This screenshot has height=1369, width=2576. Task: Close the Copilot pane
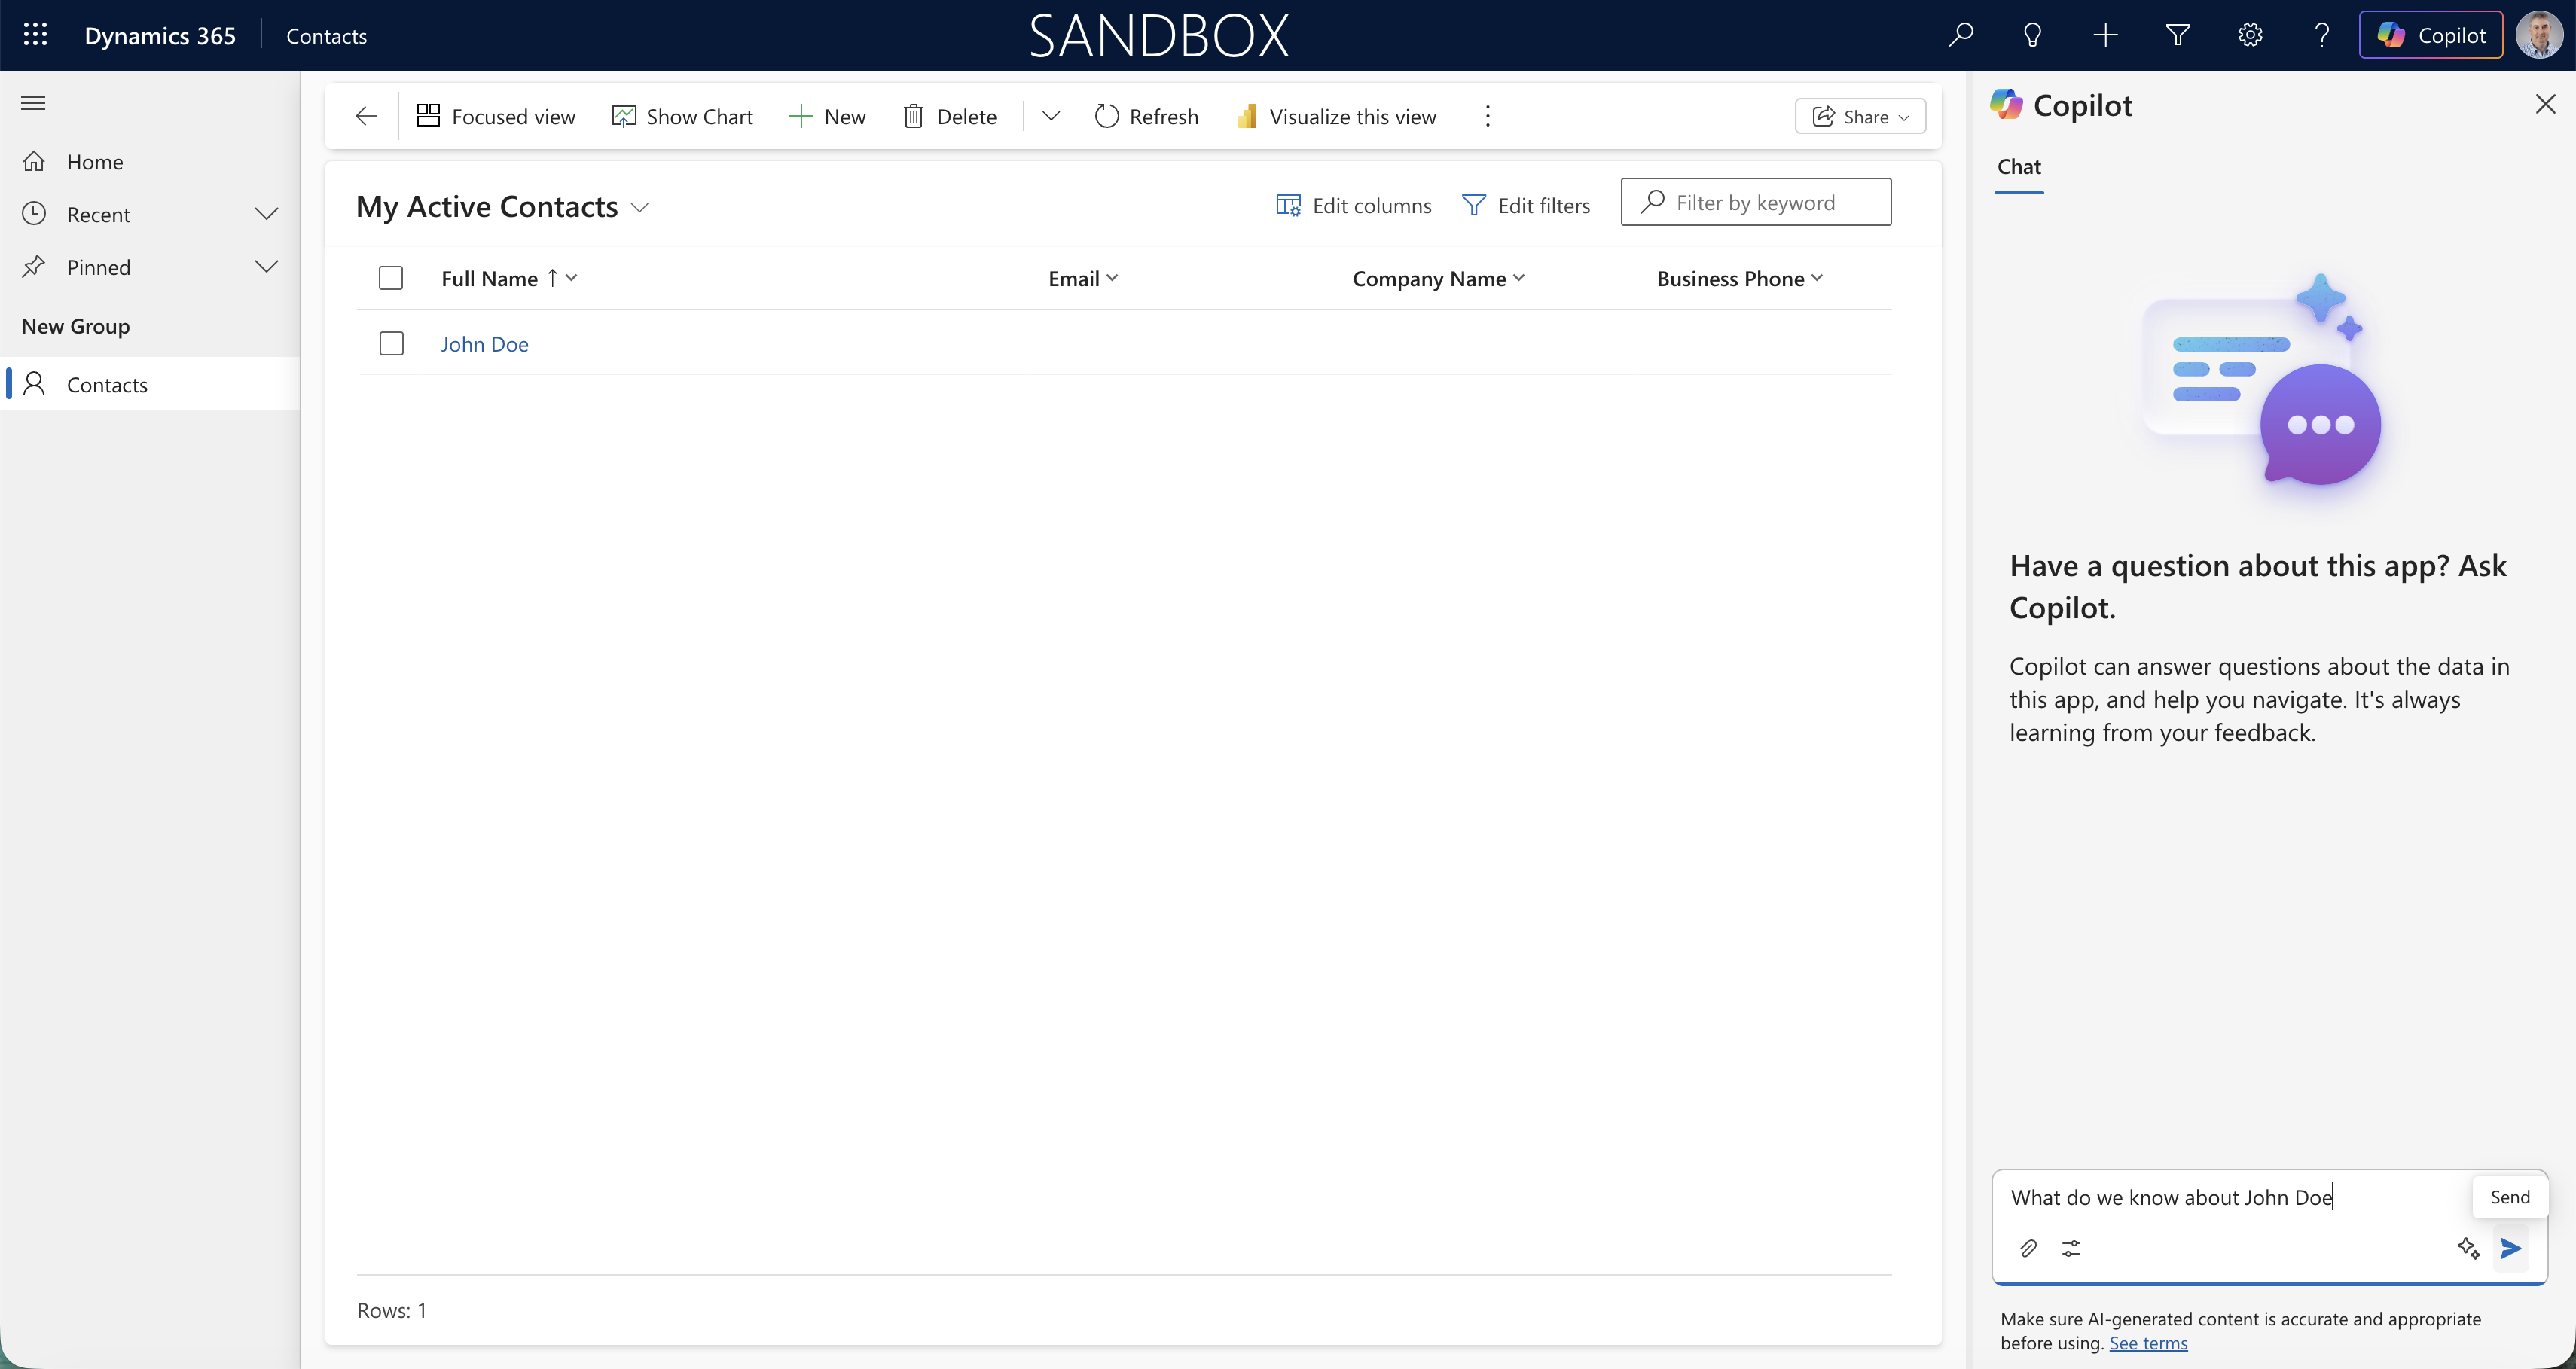pyautogui.click(x=2545, y=104)
